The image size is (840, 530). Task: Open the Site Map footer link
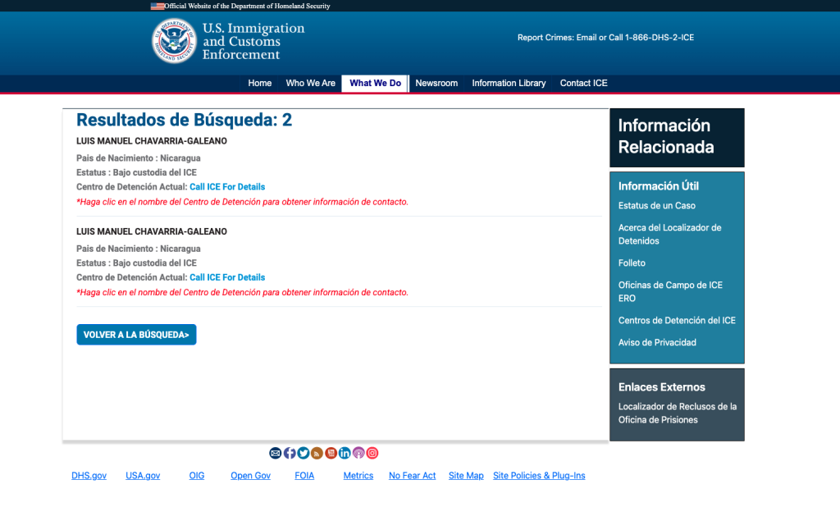pyautogui.click(x=466, y=476)
